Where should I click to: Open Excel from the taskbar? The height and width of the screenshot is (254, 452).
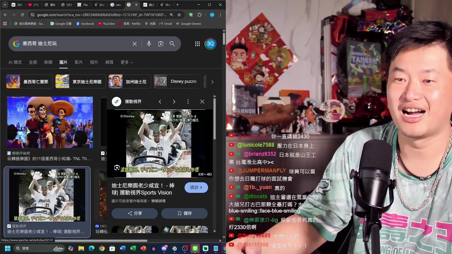pyautogui.click(x=133, y=248)
